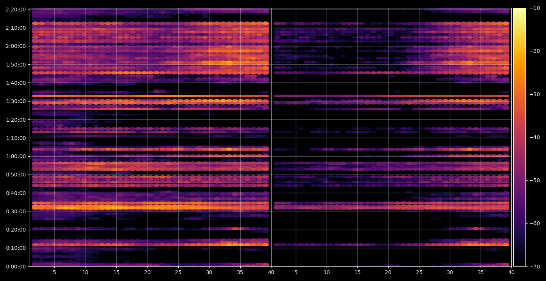Click x-axis label 35 of left heatmap
The width and height of the screenshot is (546, 281).
coord(240,272)
